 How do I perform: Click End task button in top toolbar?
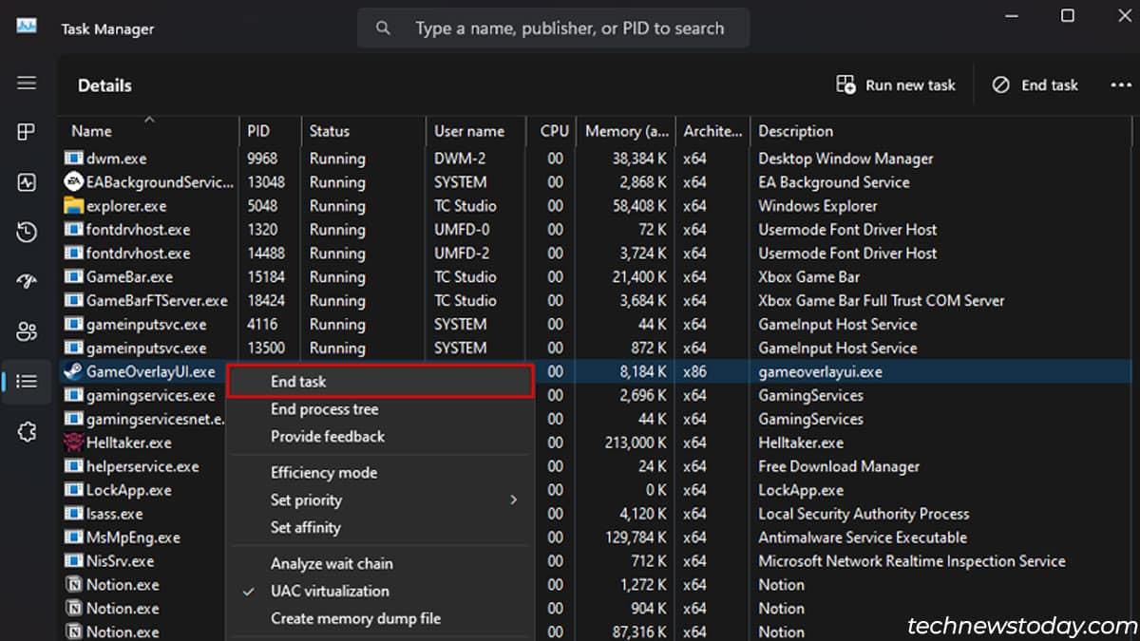pos(1035,85)
